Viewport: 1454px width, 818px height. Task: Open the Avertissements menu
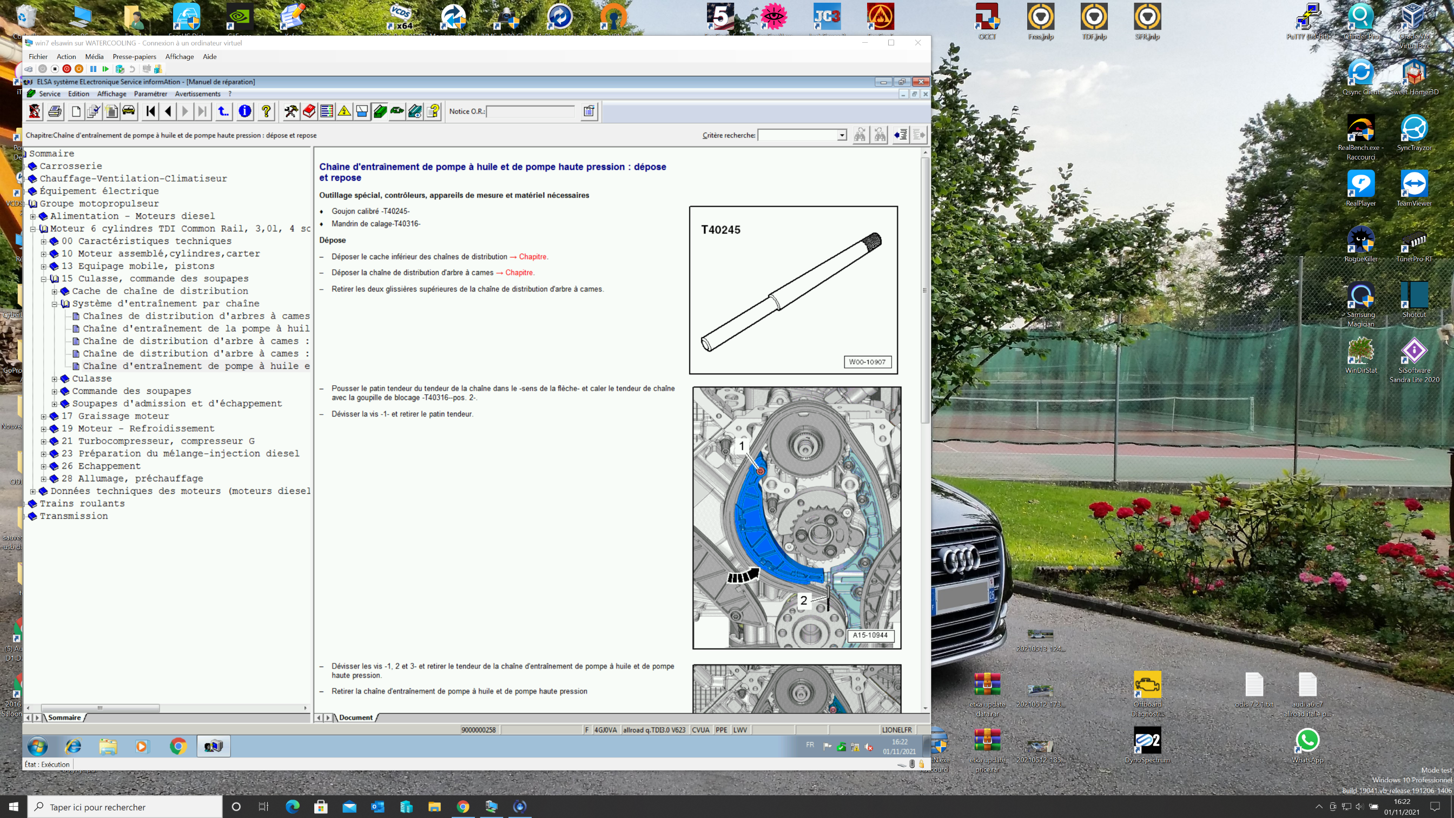tap(197, 94)
